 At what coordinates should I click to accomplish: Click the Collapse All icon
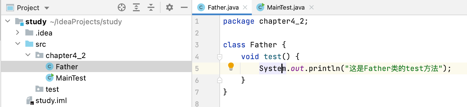(x=151, y=7)
